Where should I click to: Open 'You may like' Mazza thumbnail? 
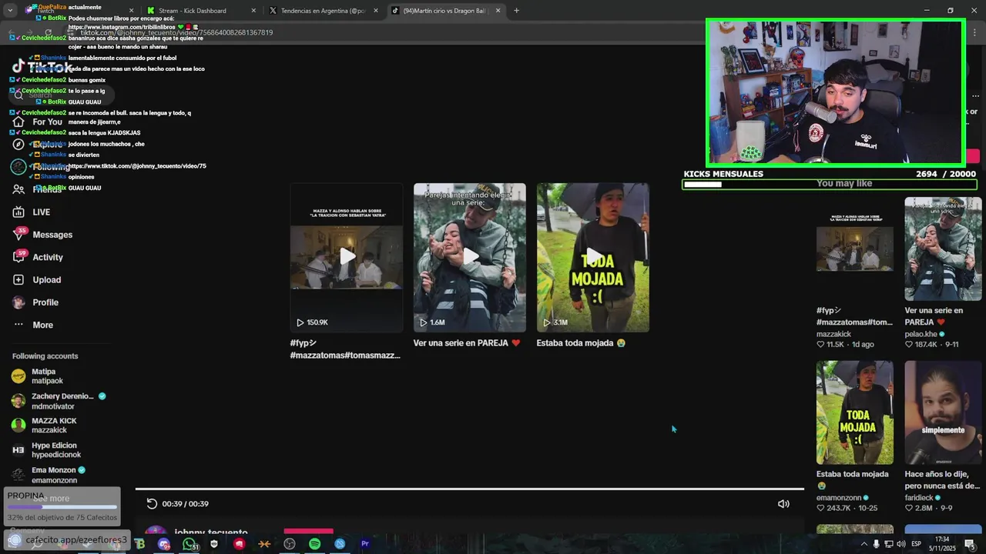[855, 249]
